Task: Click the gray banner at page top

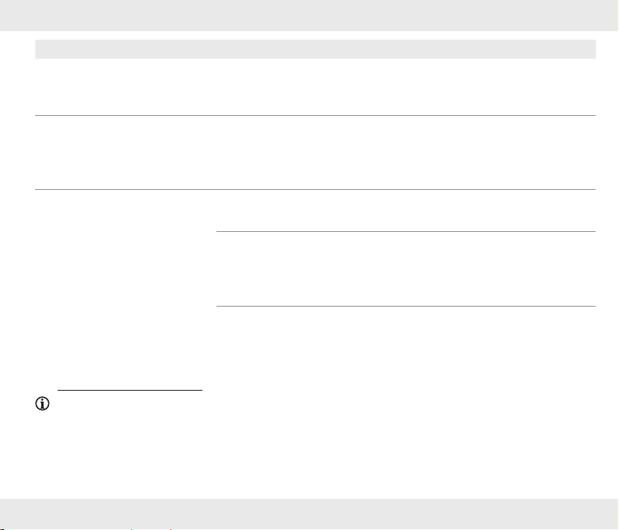Action: click(309, 16)
